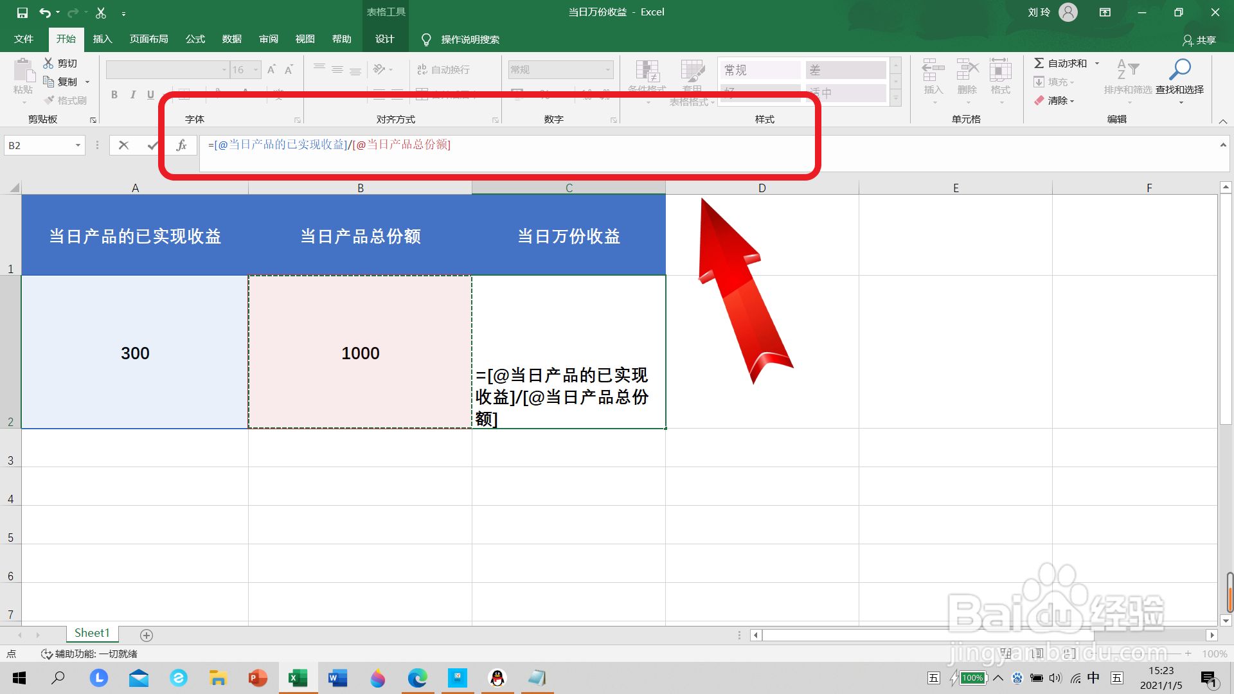Click the Sort and Filter icon
Image resolution: width=1234 pixels, height=694 pixels.
click(1128, 69)
